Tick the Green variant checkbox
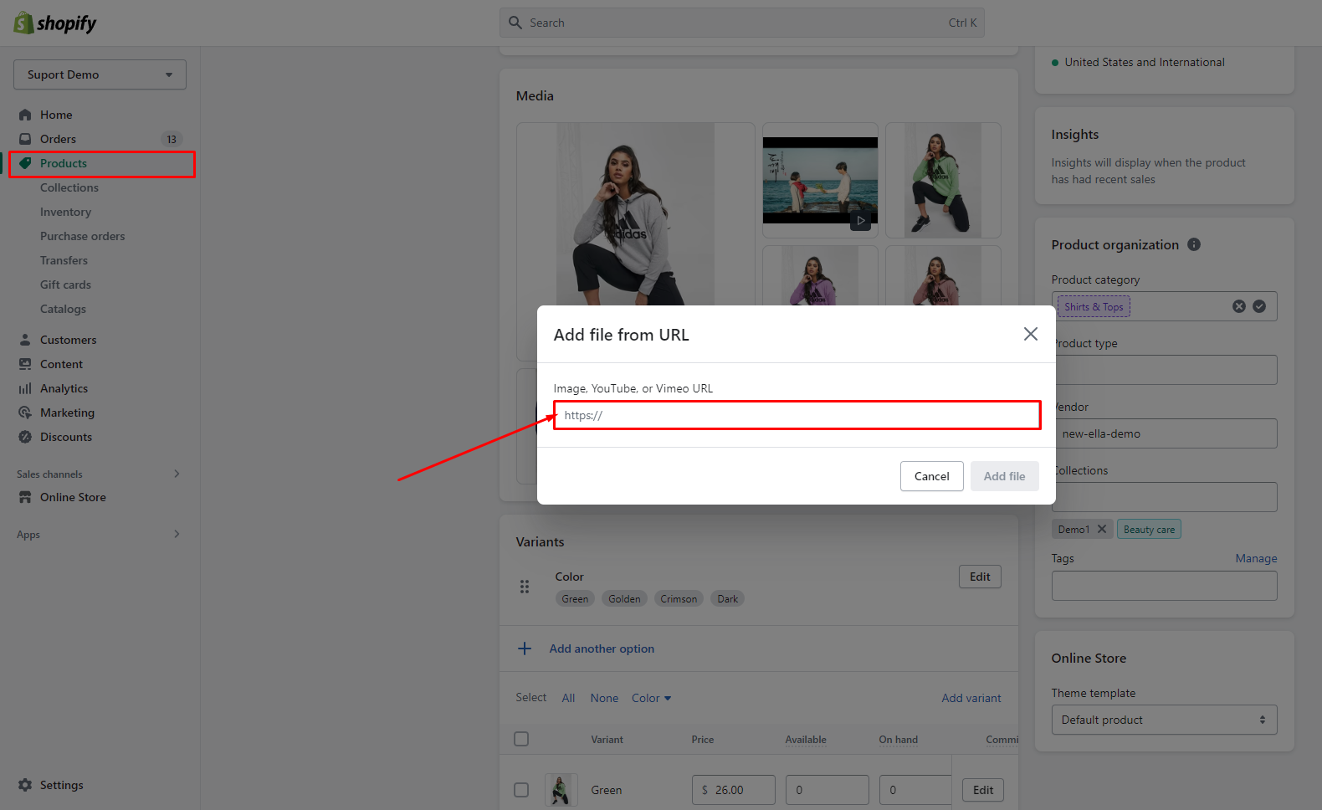 pos(521,790)
